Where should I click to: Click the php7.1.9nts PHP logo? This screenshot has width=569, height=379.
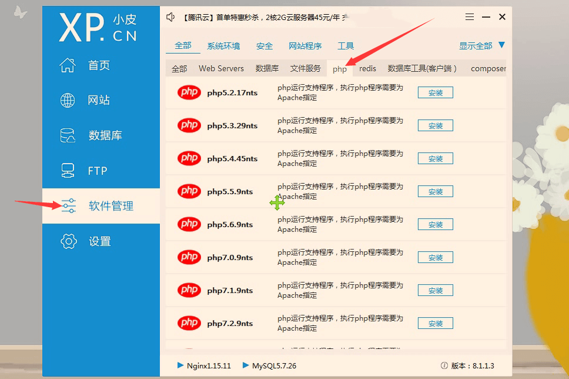pyautogui.click(x=189, y=290)
